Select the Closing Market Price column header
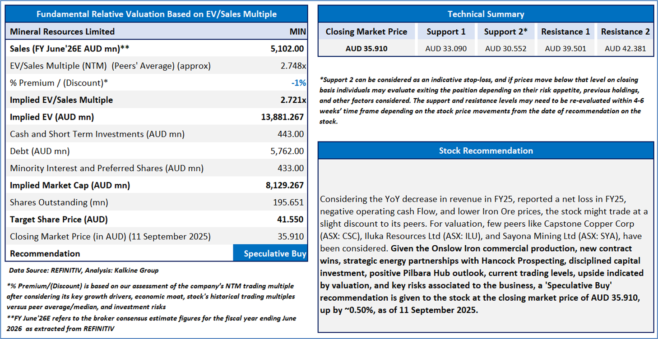Viewport: 658px width, 339px height. pos(366,32)
